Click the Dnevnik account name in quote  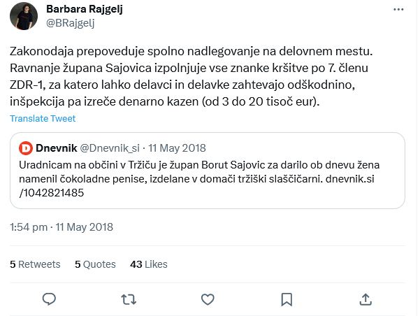click(57, 148)
